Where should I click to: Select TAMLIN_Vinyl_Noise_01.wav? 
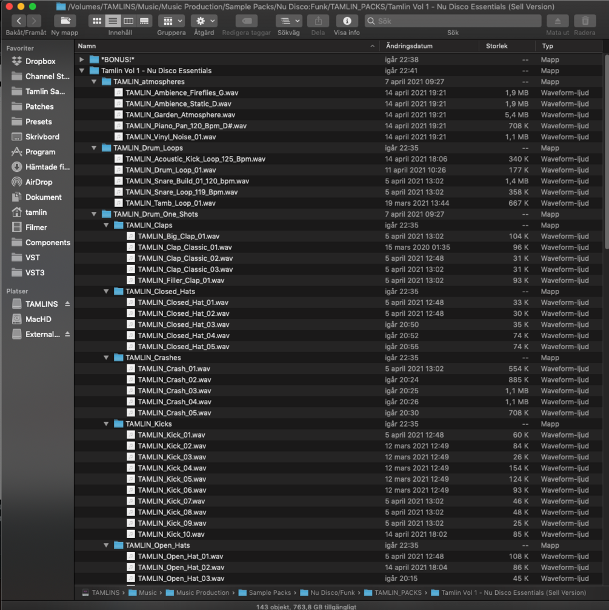point(338,137)
